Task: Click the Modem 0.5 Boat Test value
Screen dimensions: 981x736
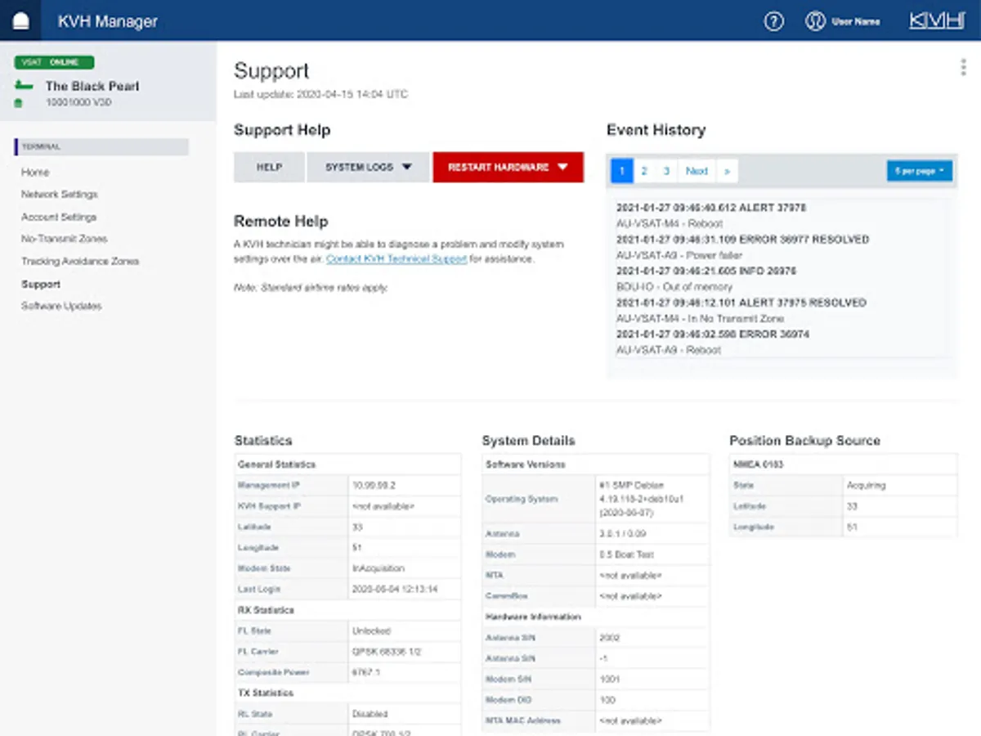Action: coord(627,554)
